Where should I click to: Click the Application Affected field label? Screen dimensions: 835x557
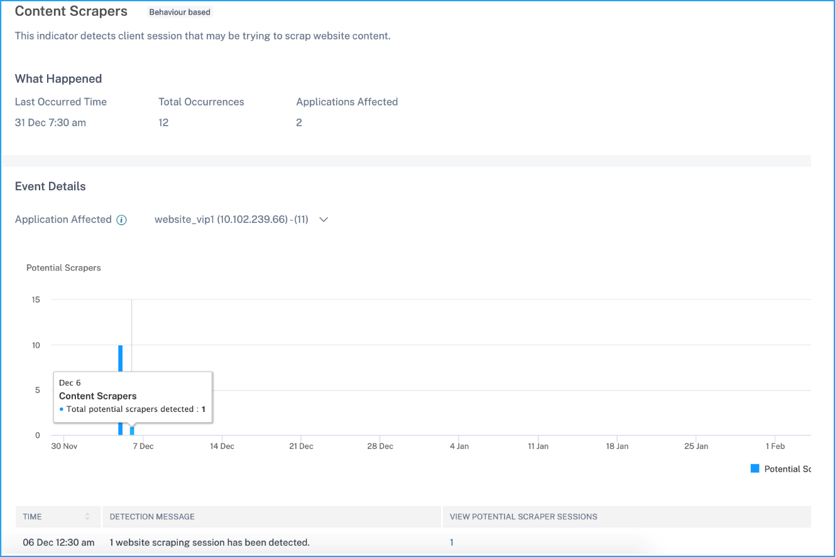pyautogui.click(x=63, y=220)
